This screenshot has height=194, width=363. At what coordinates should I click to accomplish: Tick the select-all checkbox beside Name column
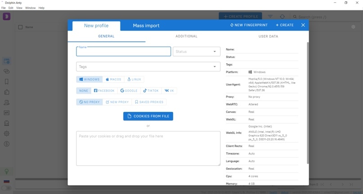tap(20, 27)
